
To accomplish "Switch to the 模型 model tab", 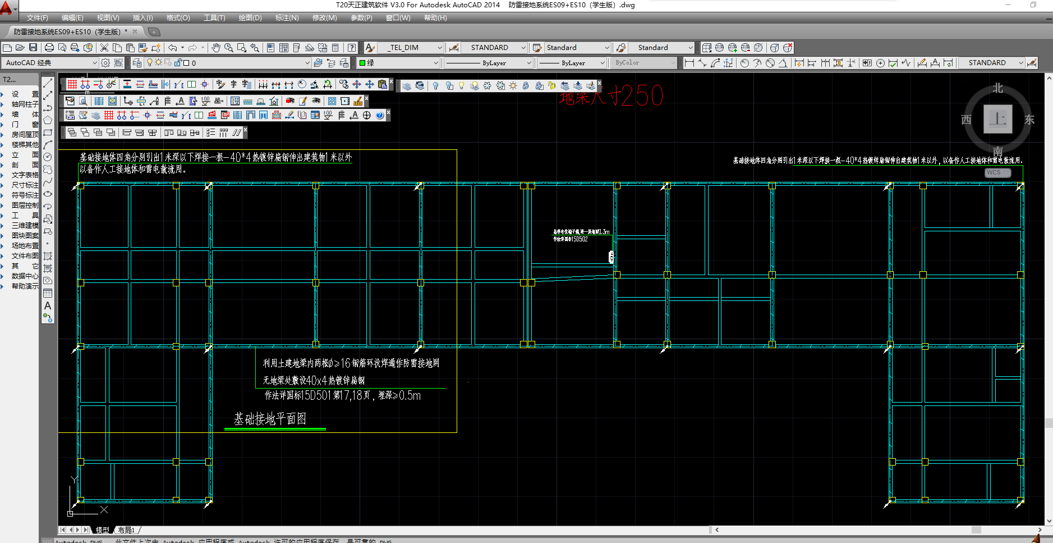I will [x=102, y=530].
